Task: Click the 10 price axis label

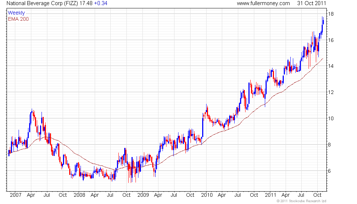Action: coord(331,118)
